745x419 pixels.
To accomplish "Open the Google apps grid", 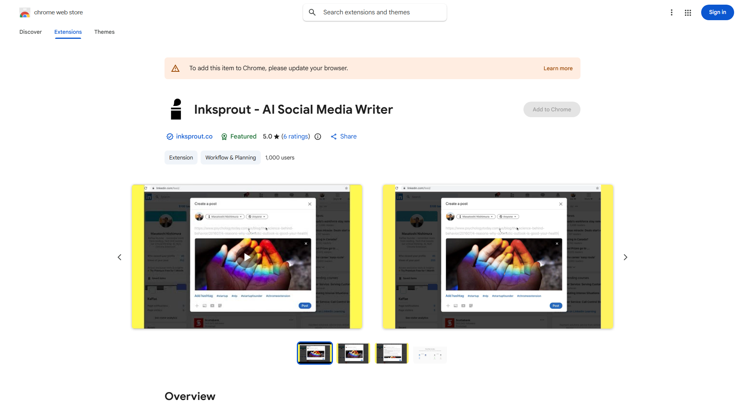I will [x=688, y=12].
